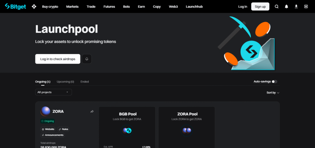Click the download icon in header
Image resolution: width=315 pixels, height=148 pixels.
pos(296,7)
